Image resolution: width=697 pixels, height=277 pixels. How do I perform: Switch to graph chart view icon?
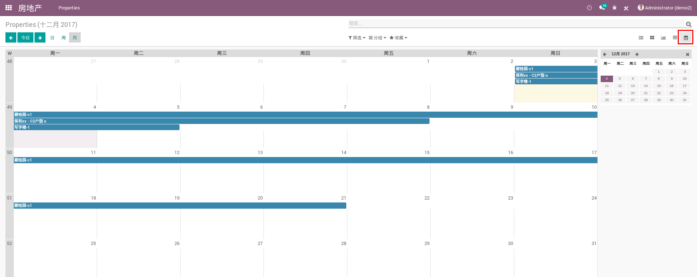pyautogui.click(x=663, y=38)
